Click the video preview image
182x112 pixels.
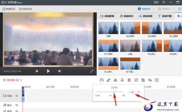(48, 40)
